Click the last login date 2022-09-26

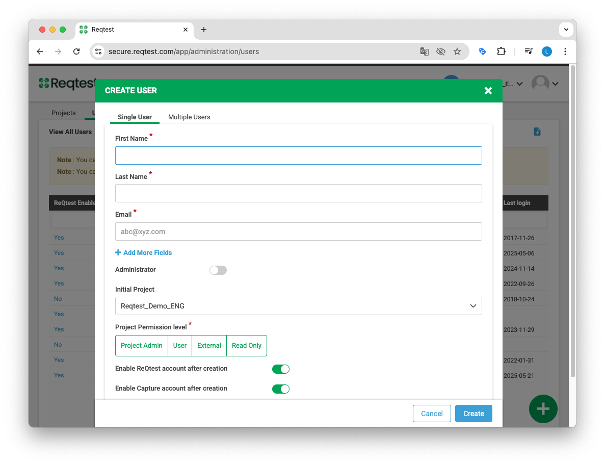tap(518, 284)
